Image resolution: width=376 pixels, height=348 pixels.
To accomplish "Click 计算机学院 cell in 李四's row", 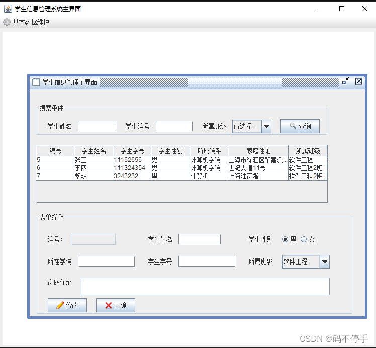I will [x=209, y=168].
